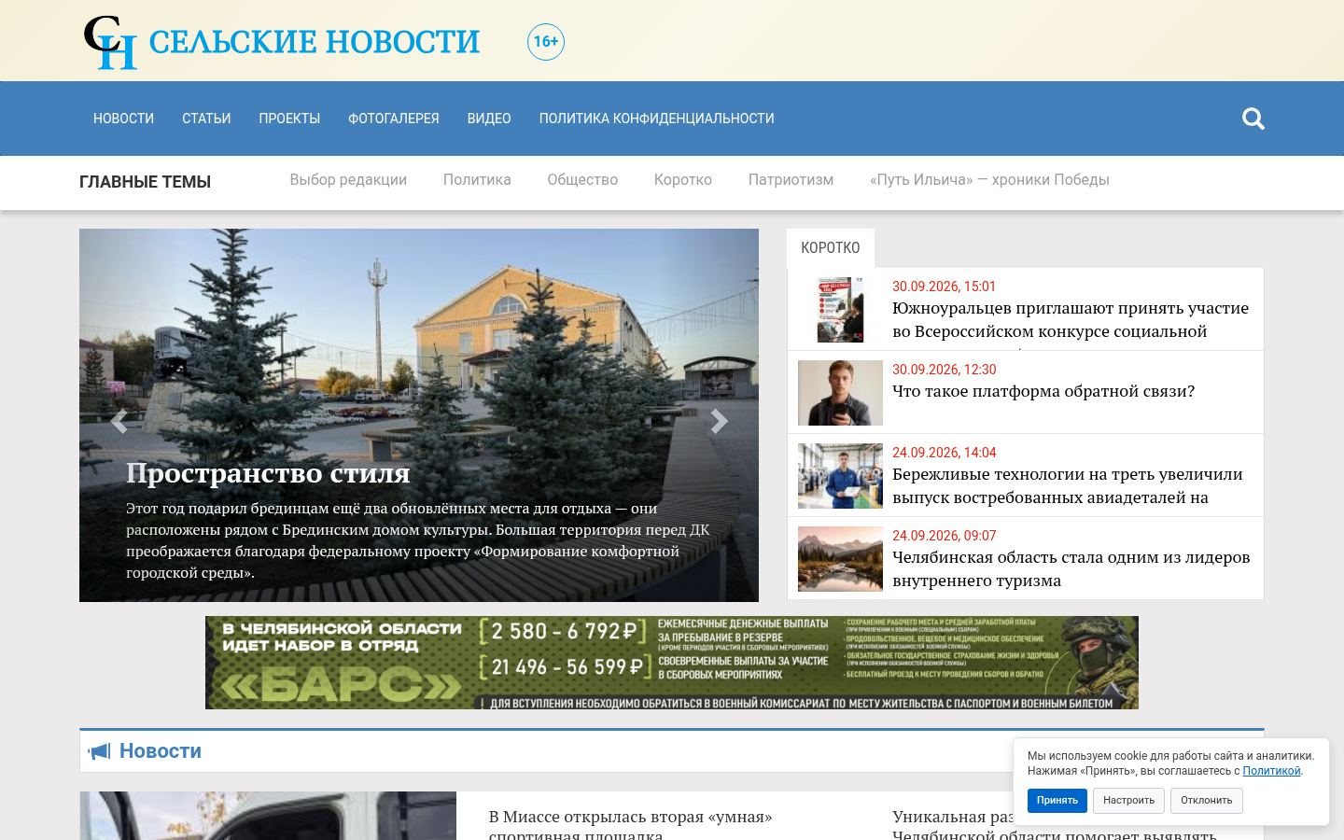
Task: Select the Коротко tab
Action: click(831, 247)
